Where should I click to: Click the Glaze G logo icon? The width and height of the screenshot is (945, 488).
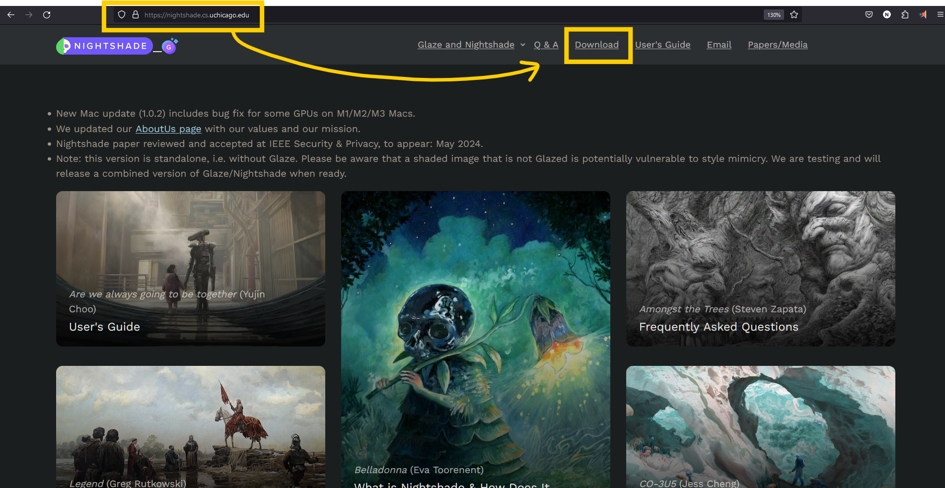click(x=169, y=47)
